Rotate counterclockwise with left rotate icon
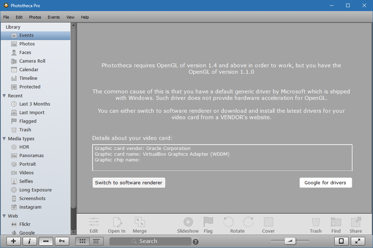 (x=228, y=222)
